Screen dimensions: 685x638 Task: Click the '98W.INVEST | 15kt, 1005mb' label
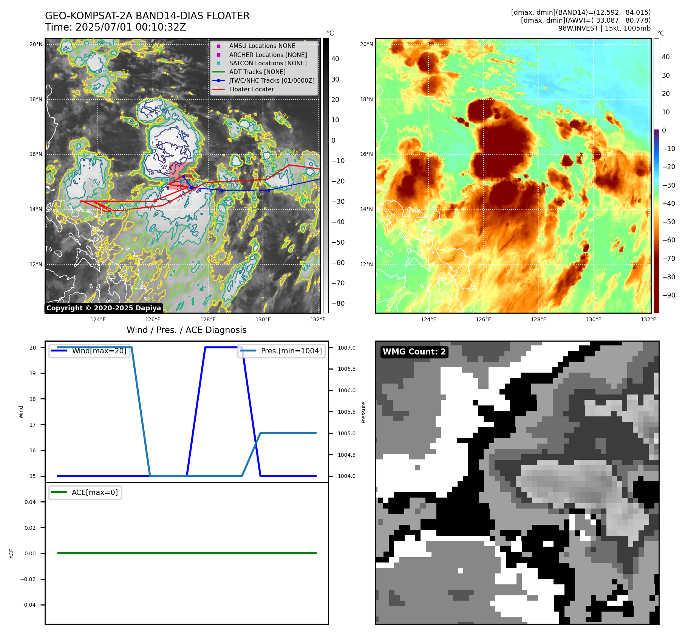(x=605, y=28)
